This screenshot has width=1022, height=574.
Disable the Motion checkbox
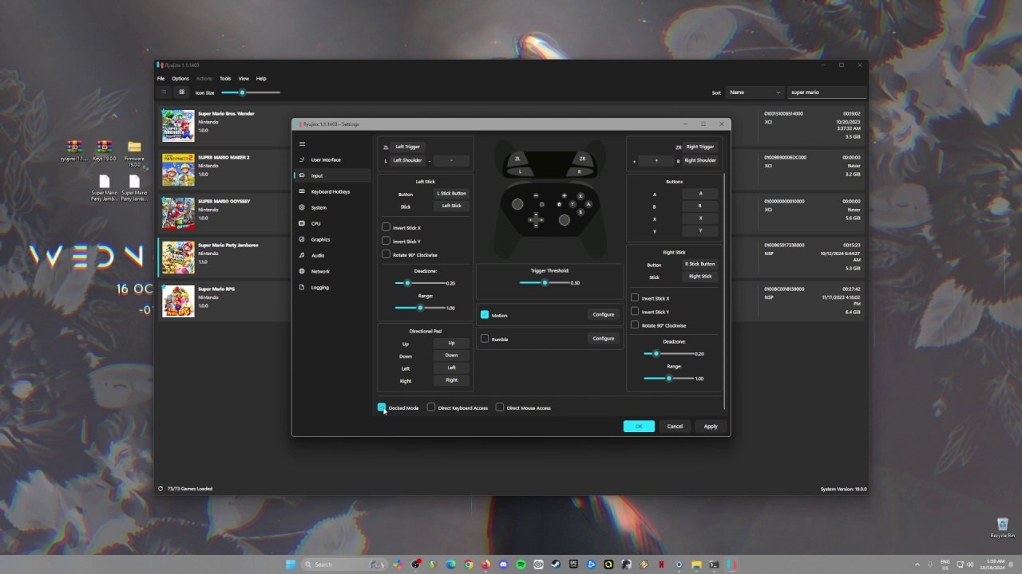coord(485,315)
